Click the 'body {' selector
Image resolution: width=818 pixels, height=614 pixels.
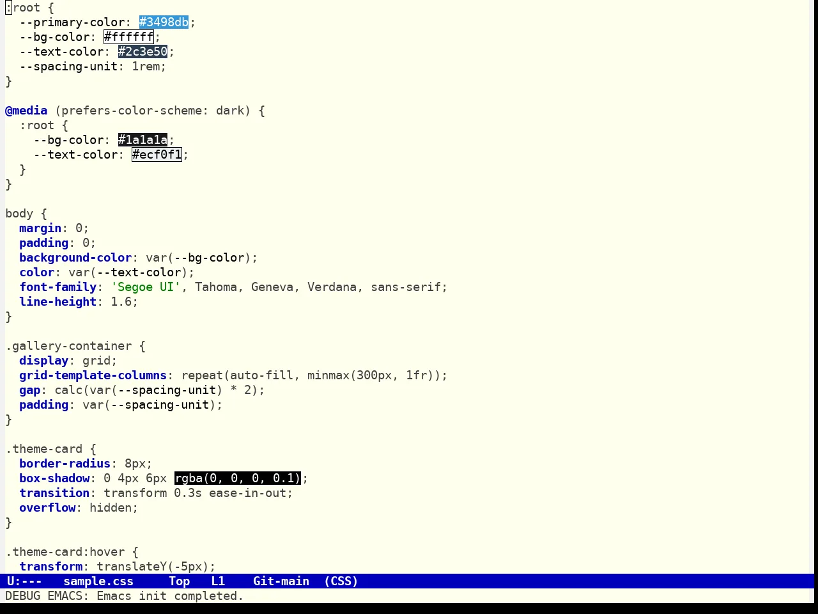(x=26, y=214)
